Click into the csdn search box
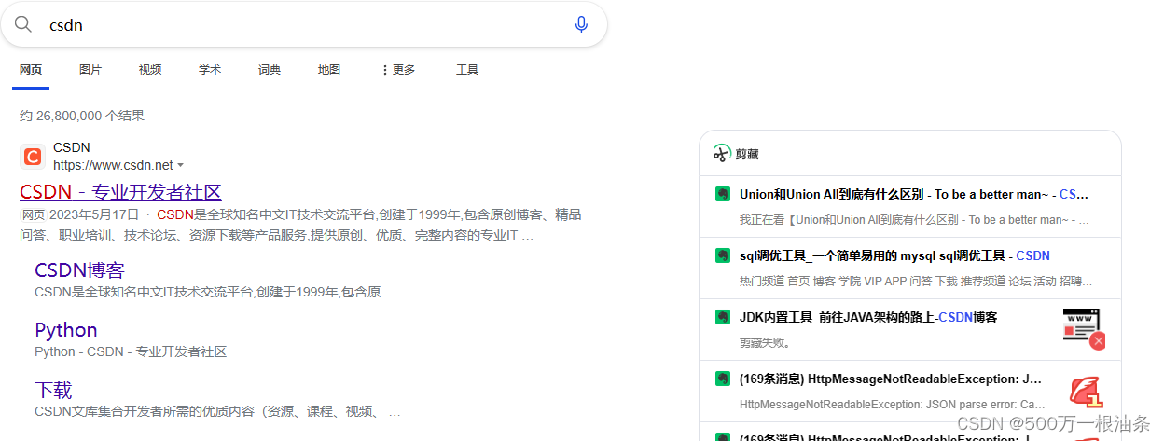 coord(303,24)
